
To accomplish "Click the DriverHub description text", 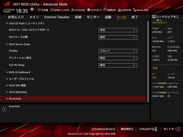I will 14,106.
